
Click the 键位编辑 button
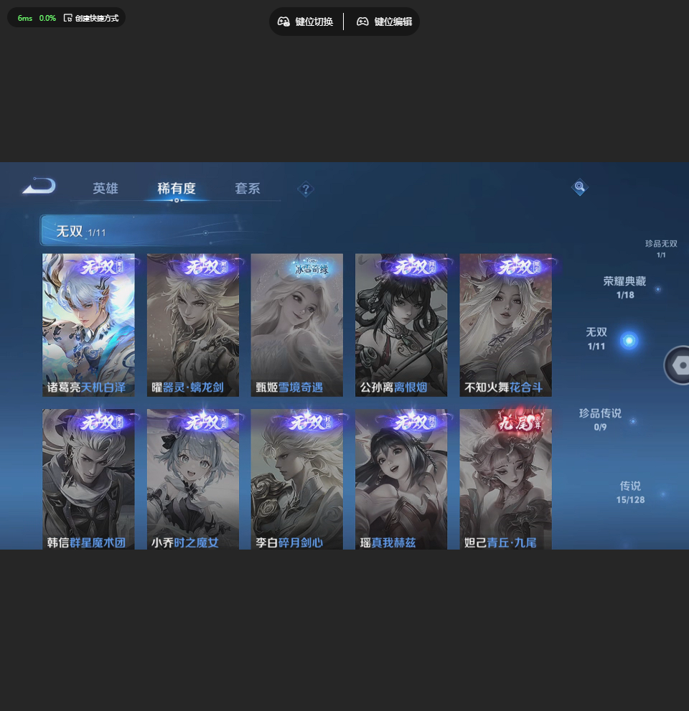(384, 22)
